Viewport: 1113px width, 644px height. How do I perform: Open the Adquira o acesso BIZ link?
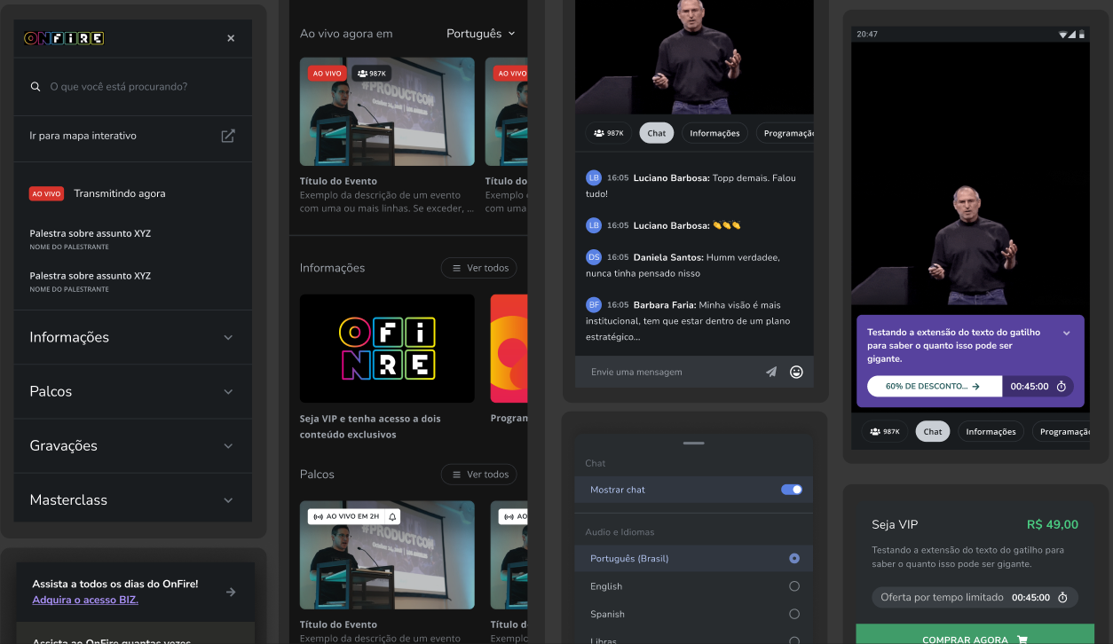[x=85, y=600]
